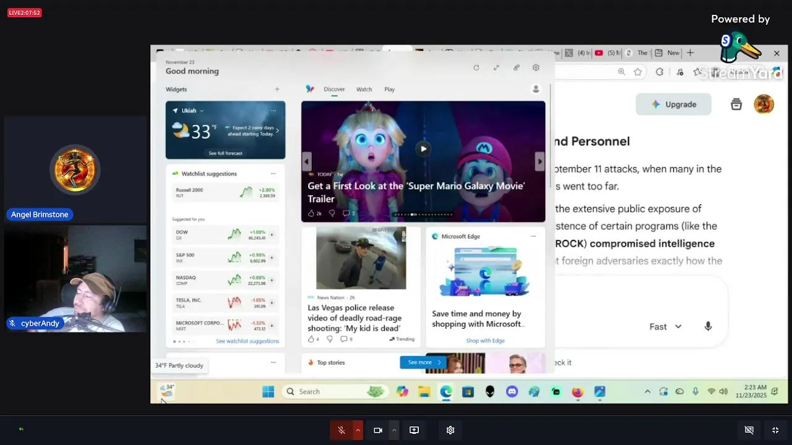
Task: Click See more top stories button
Action: coord(423,362)
